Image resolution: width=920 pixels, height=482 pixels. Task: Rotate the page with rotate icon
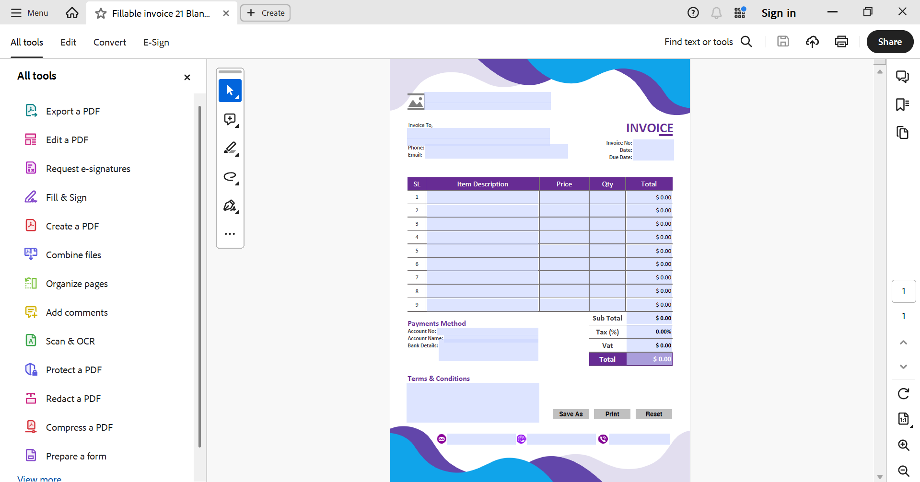pyautogui.click(x=903, y=394)
